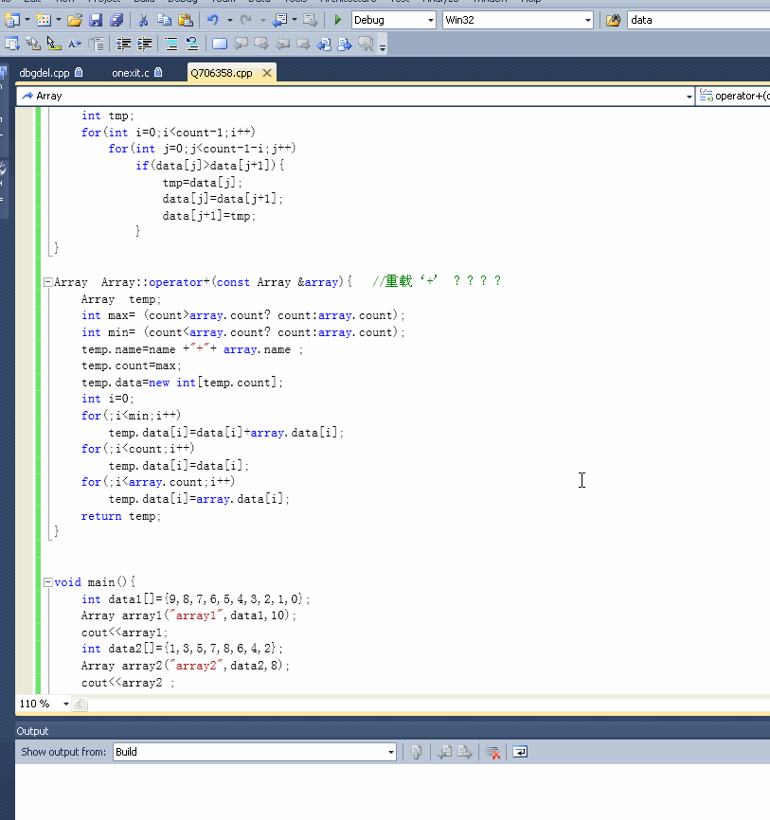Viewport: 770px width, 820px height.
Task: Expand the Undo history dropdown arrow
Action: point(229,20)
